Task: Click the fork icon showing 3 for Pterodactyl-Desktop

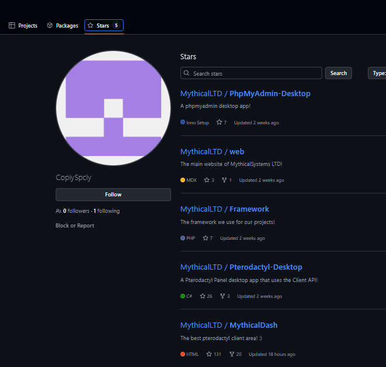Action: point(223,296)
